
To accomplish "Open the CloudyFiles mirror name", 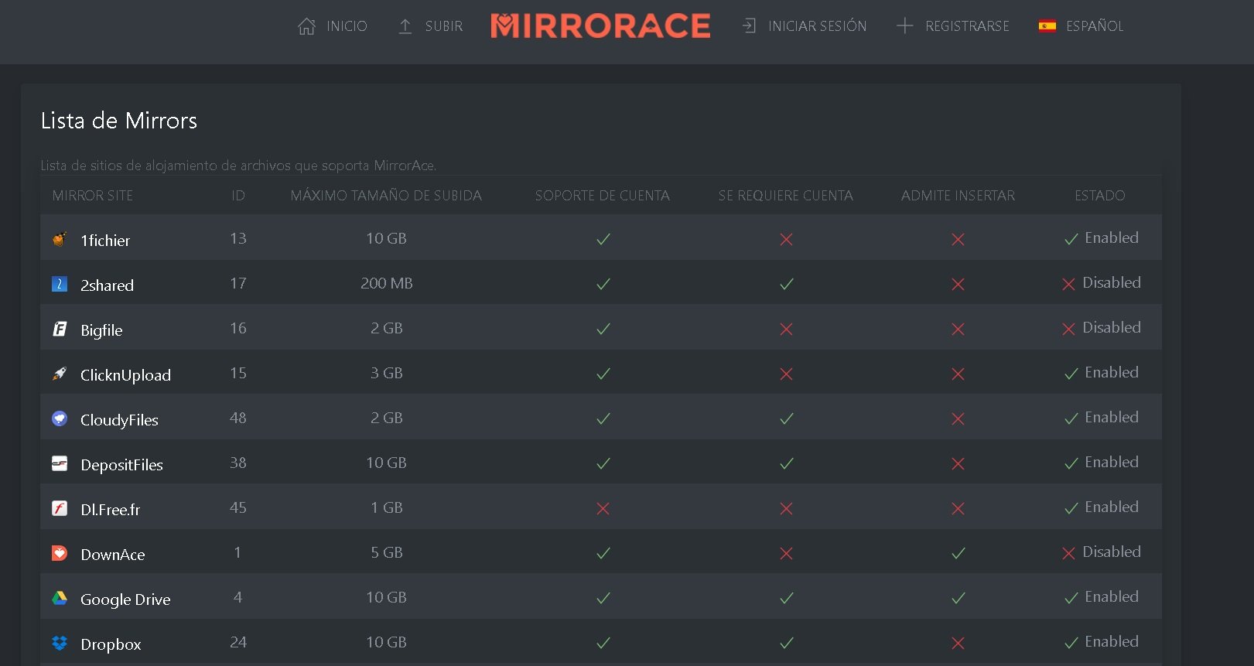I will pos(119,420).
